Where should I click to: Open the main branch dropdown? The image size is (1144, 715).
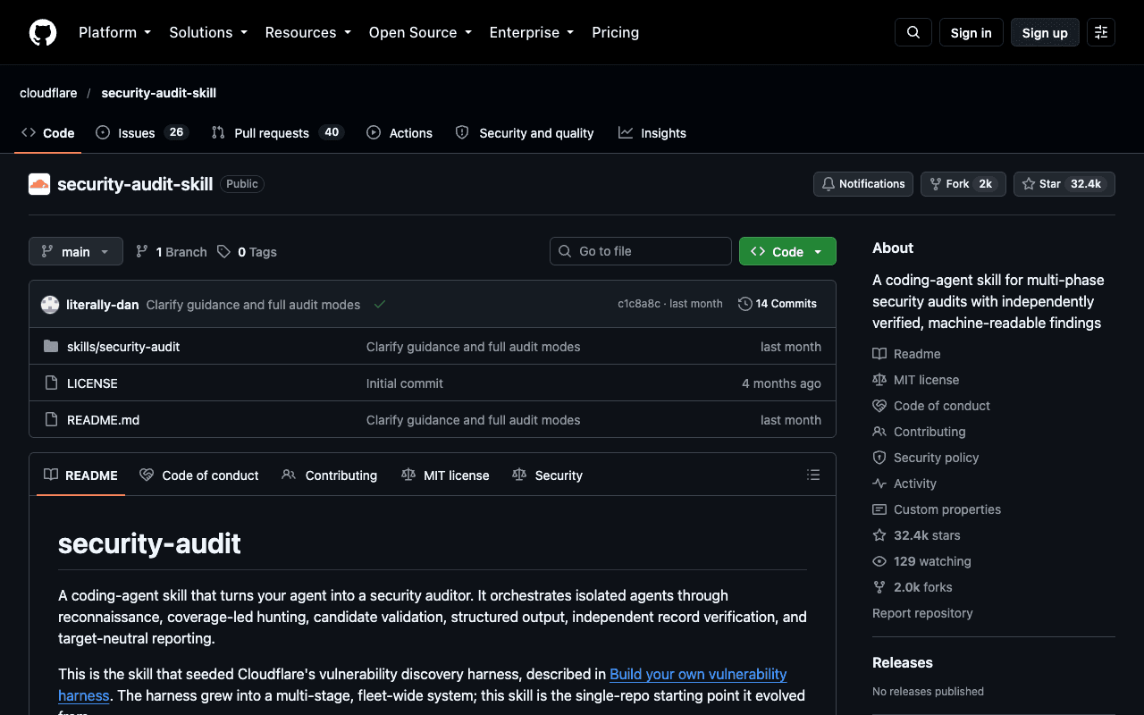click(76, 251)
